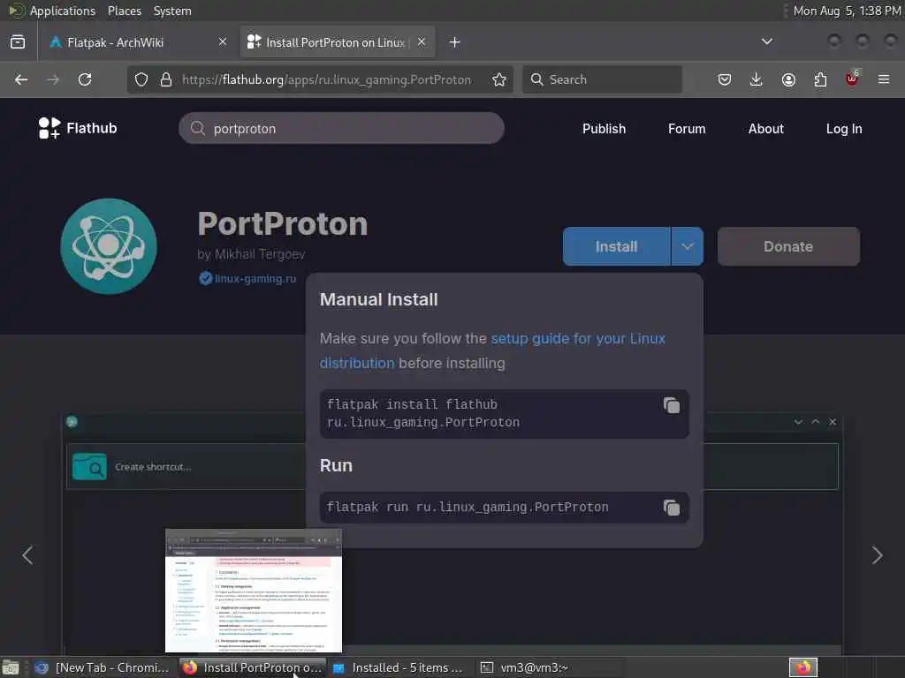This screenshot has width=905, height=678.
Task: Open the System menu
Action: [x=172, y=11]
